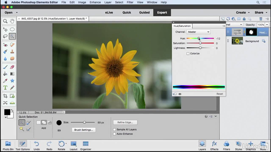The image size is (271, 152).
Task: Select the Clone Stamp tool
Action: [12, 52]
